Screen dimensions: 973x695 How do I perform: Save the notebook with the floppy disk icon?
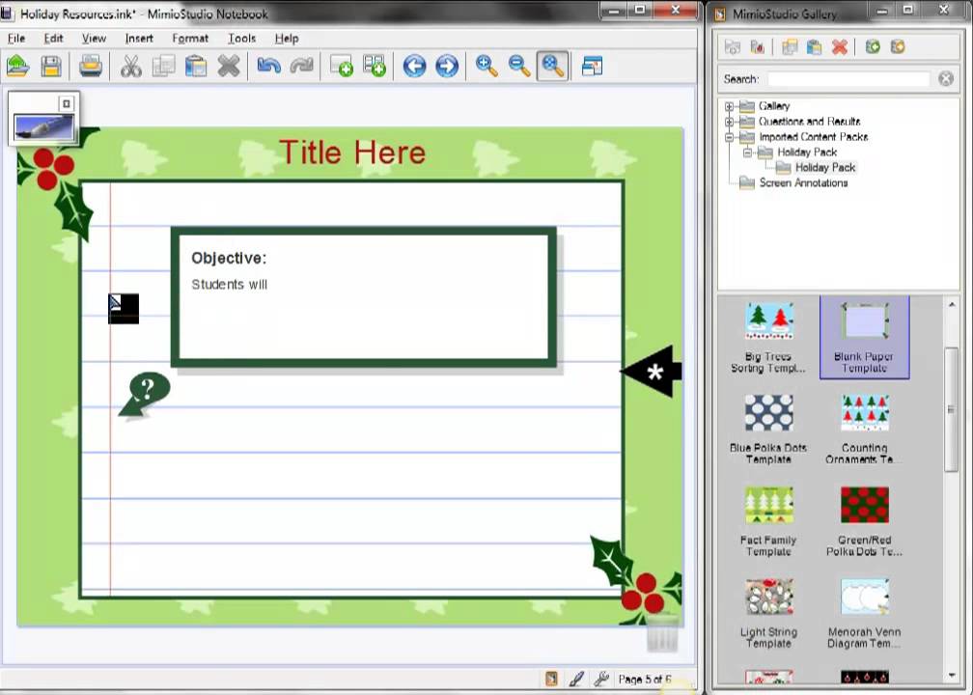51,66
